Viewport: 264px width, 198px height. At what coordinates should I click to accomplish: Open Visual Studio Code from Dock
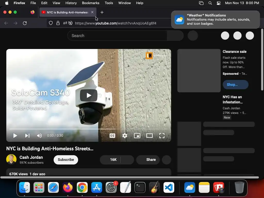tap(169, 187)
